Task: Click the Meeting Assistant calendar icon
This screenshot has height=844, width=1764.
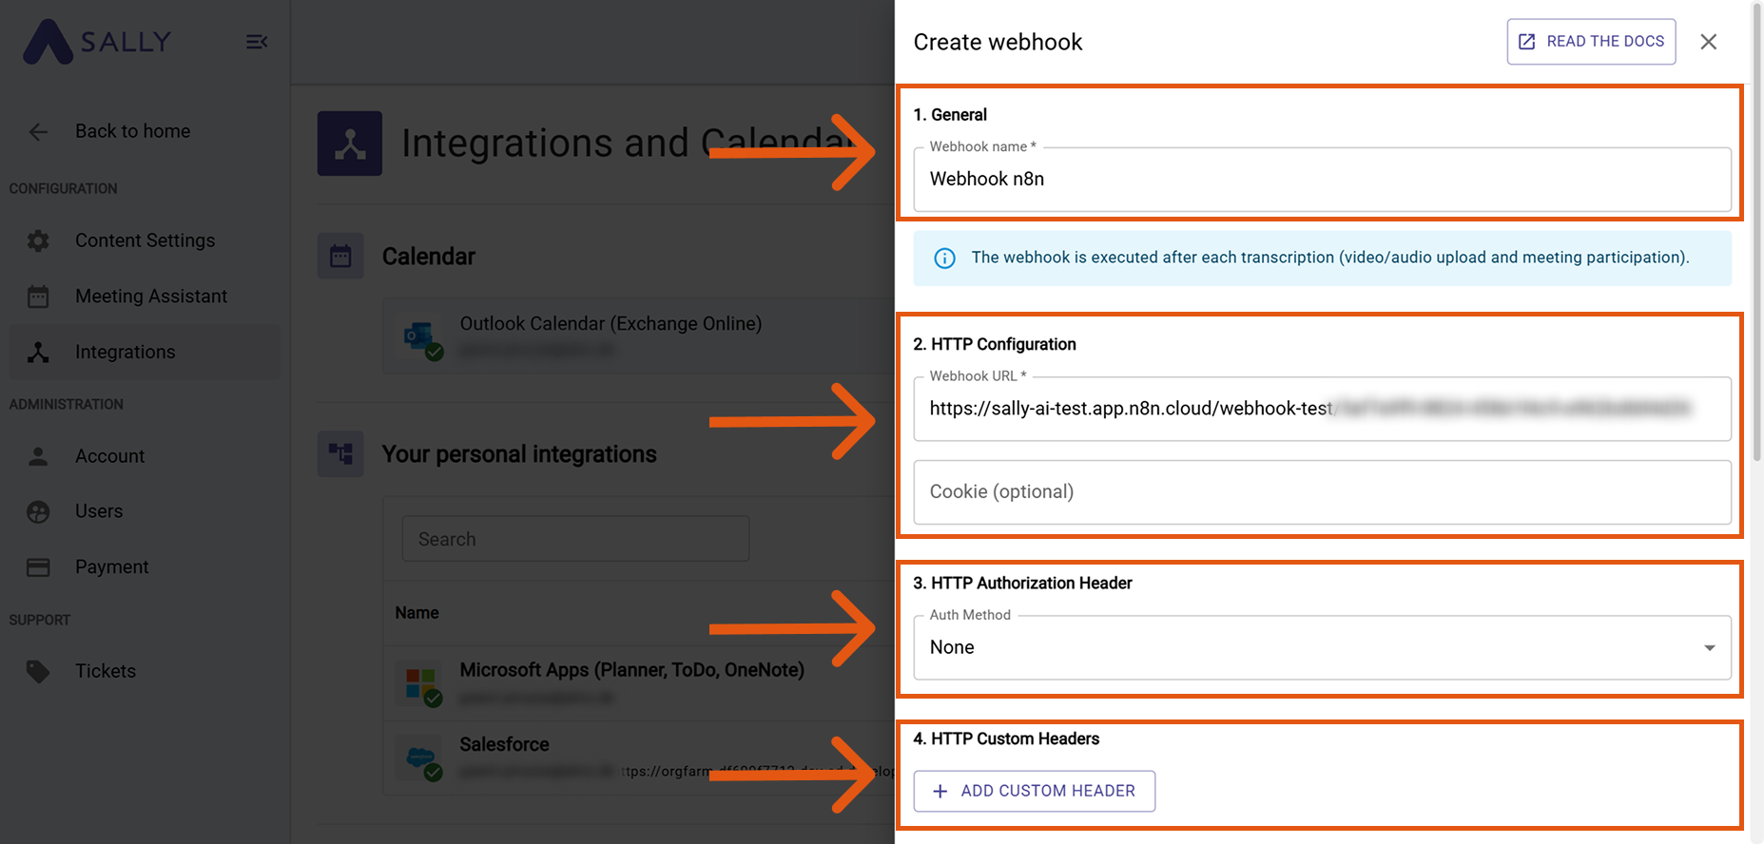Action: point(38,297)
